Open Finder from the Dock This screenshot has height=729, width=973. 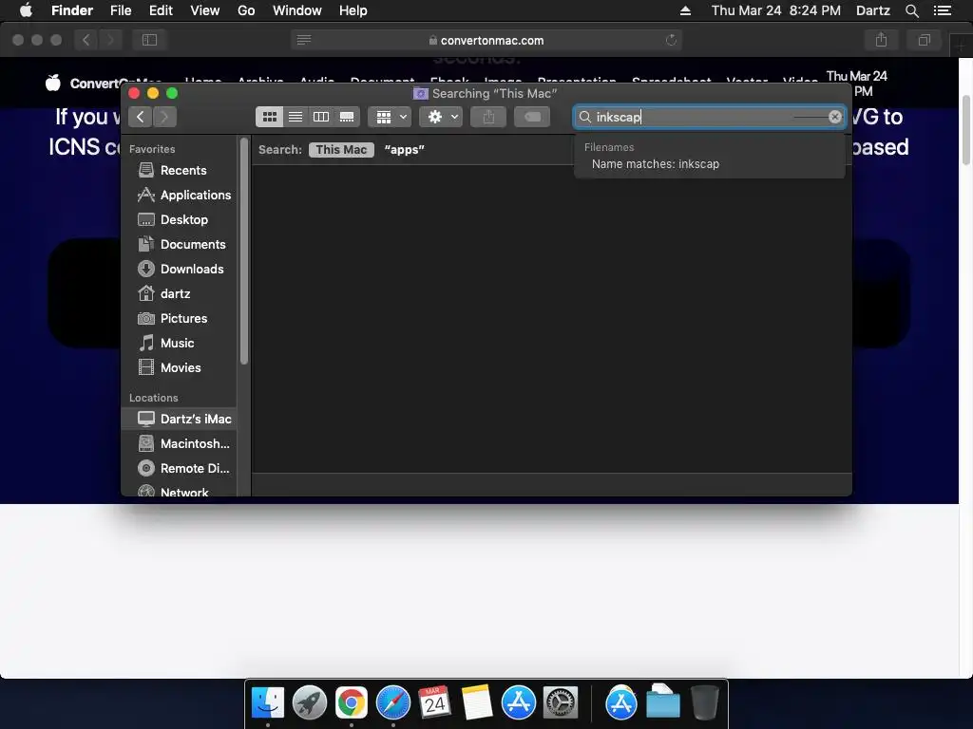click(x=267, y=703)
